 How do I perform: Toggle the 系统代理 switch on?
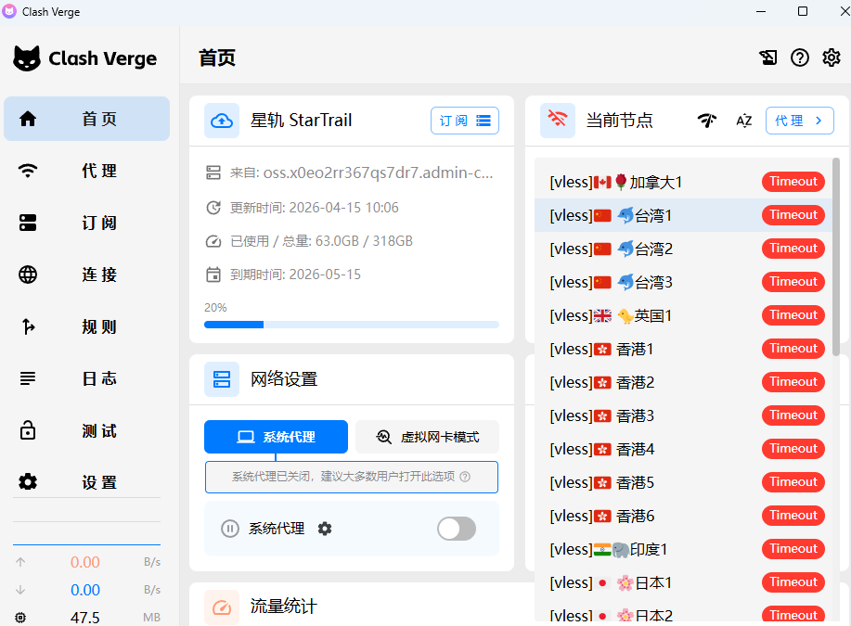point(457,529)
